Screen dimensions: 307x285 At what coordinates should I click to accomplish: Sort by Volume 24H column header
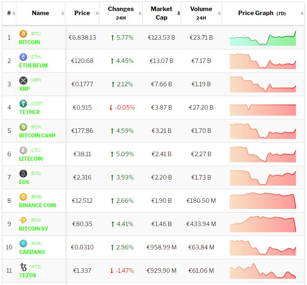coord(201,13)
